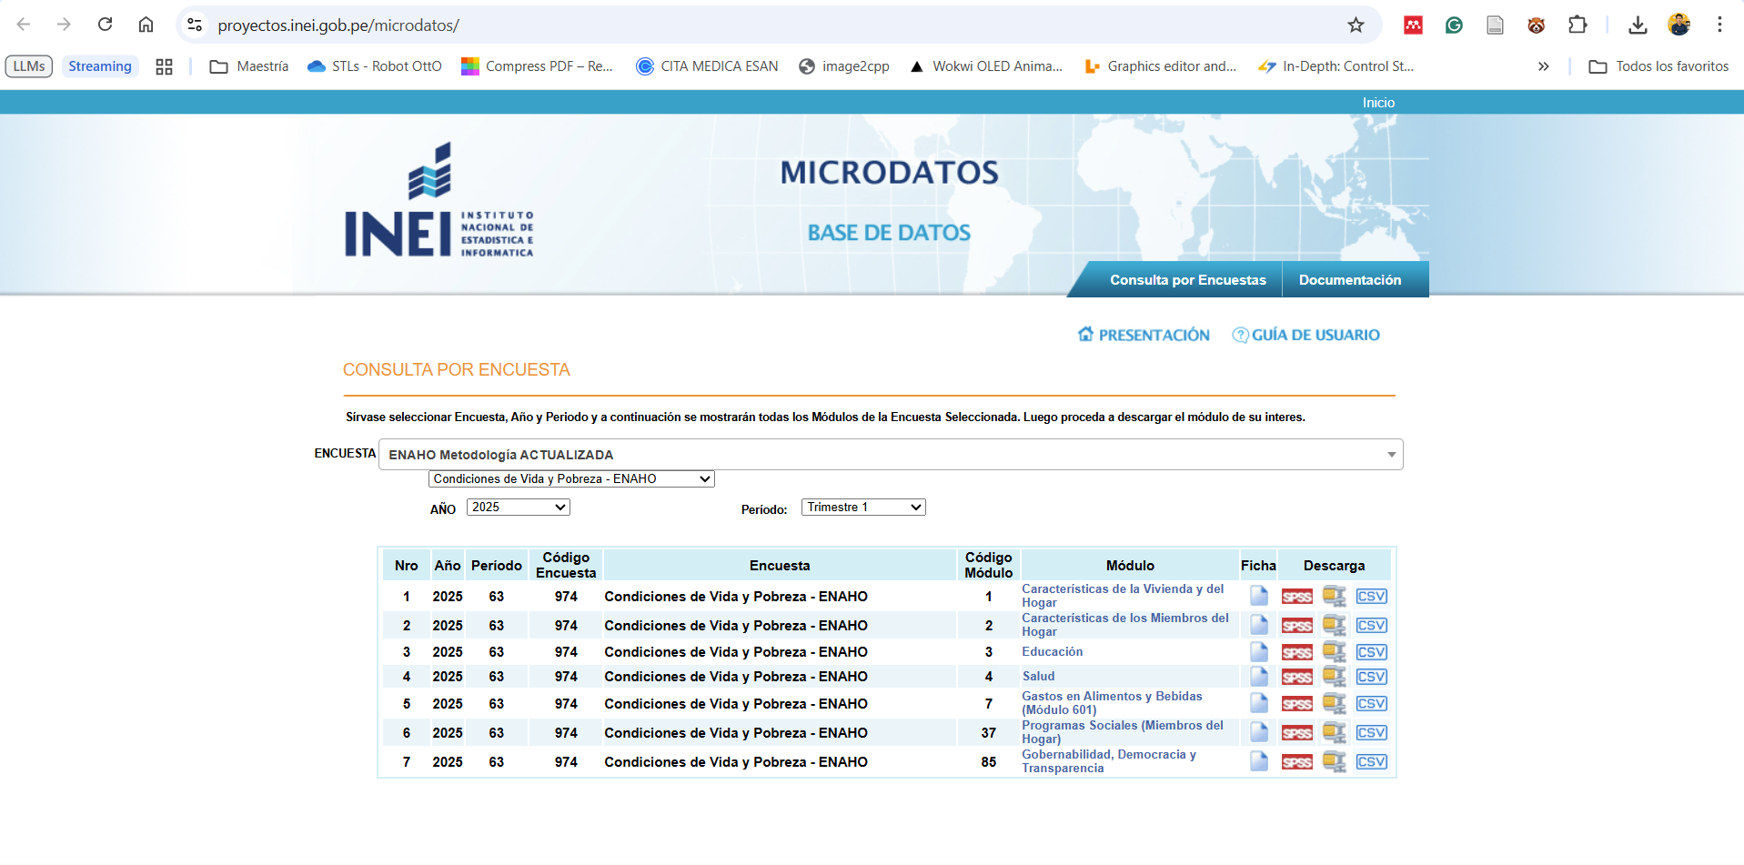This screenshot has height=865, width=1744.
Task: Open the AÑO 2025 dropdown
Action: (x=518, y=508)
